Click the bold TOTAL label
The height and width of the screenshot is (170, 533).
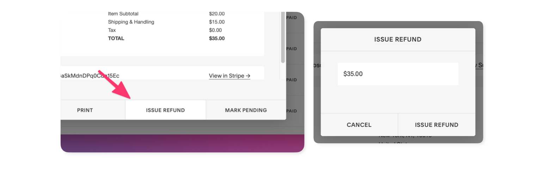pyautogui.click(x=116, y=38)
